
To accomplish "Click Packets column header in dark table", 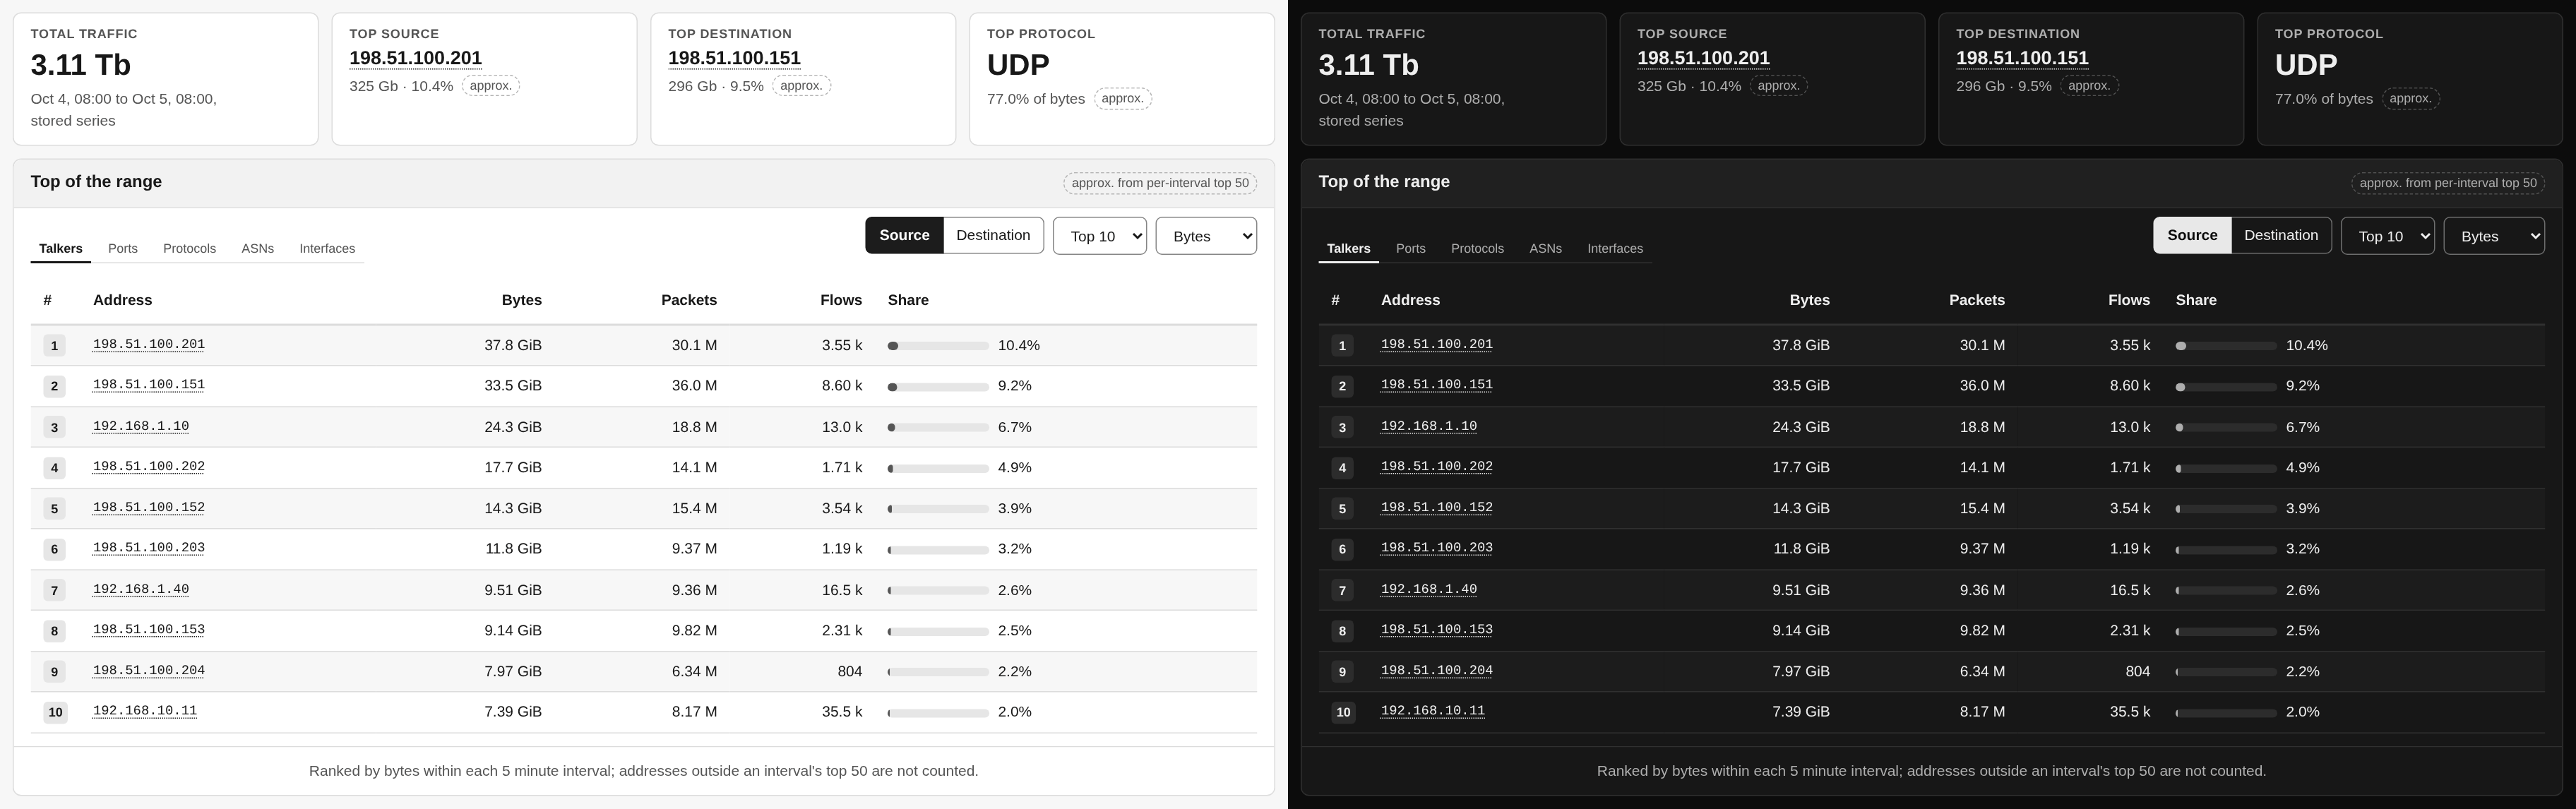I will point(1977,300).
